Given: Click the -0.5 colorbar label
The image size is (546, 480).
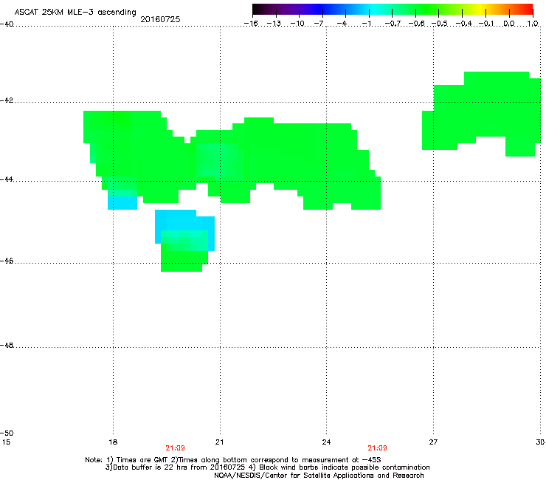Looking at the screenshot, I should [440, 24].
